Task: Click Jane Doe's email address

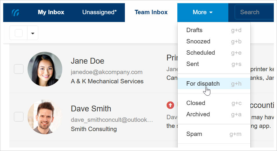Action: 107,72
